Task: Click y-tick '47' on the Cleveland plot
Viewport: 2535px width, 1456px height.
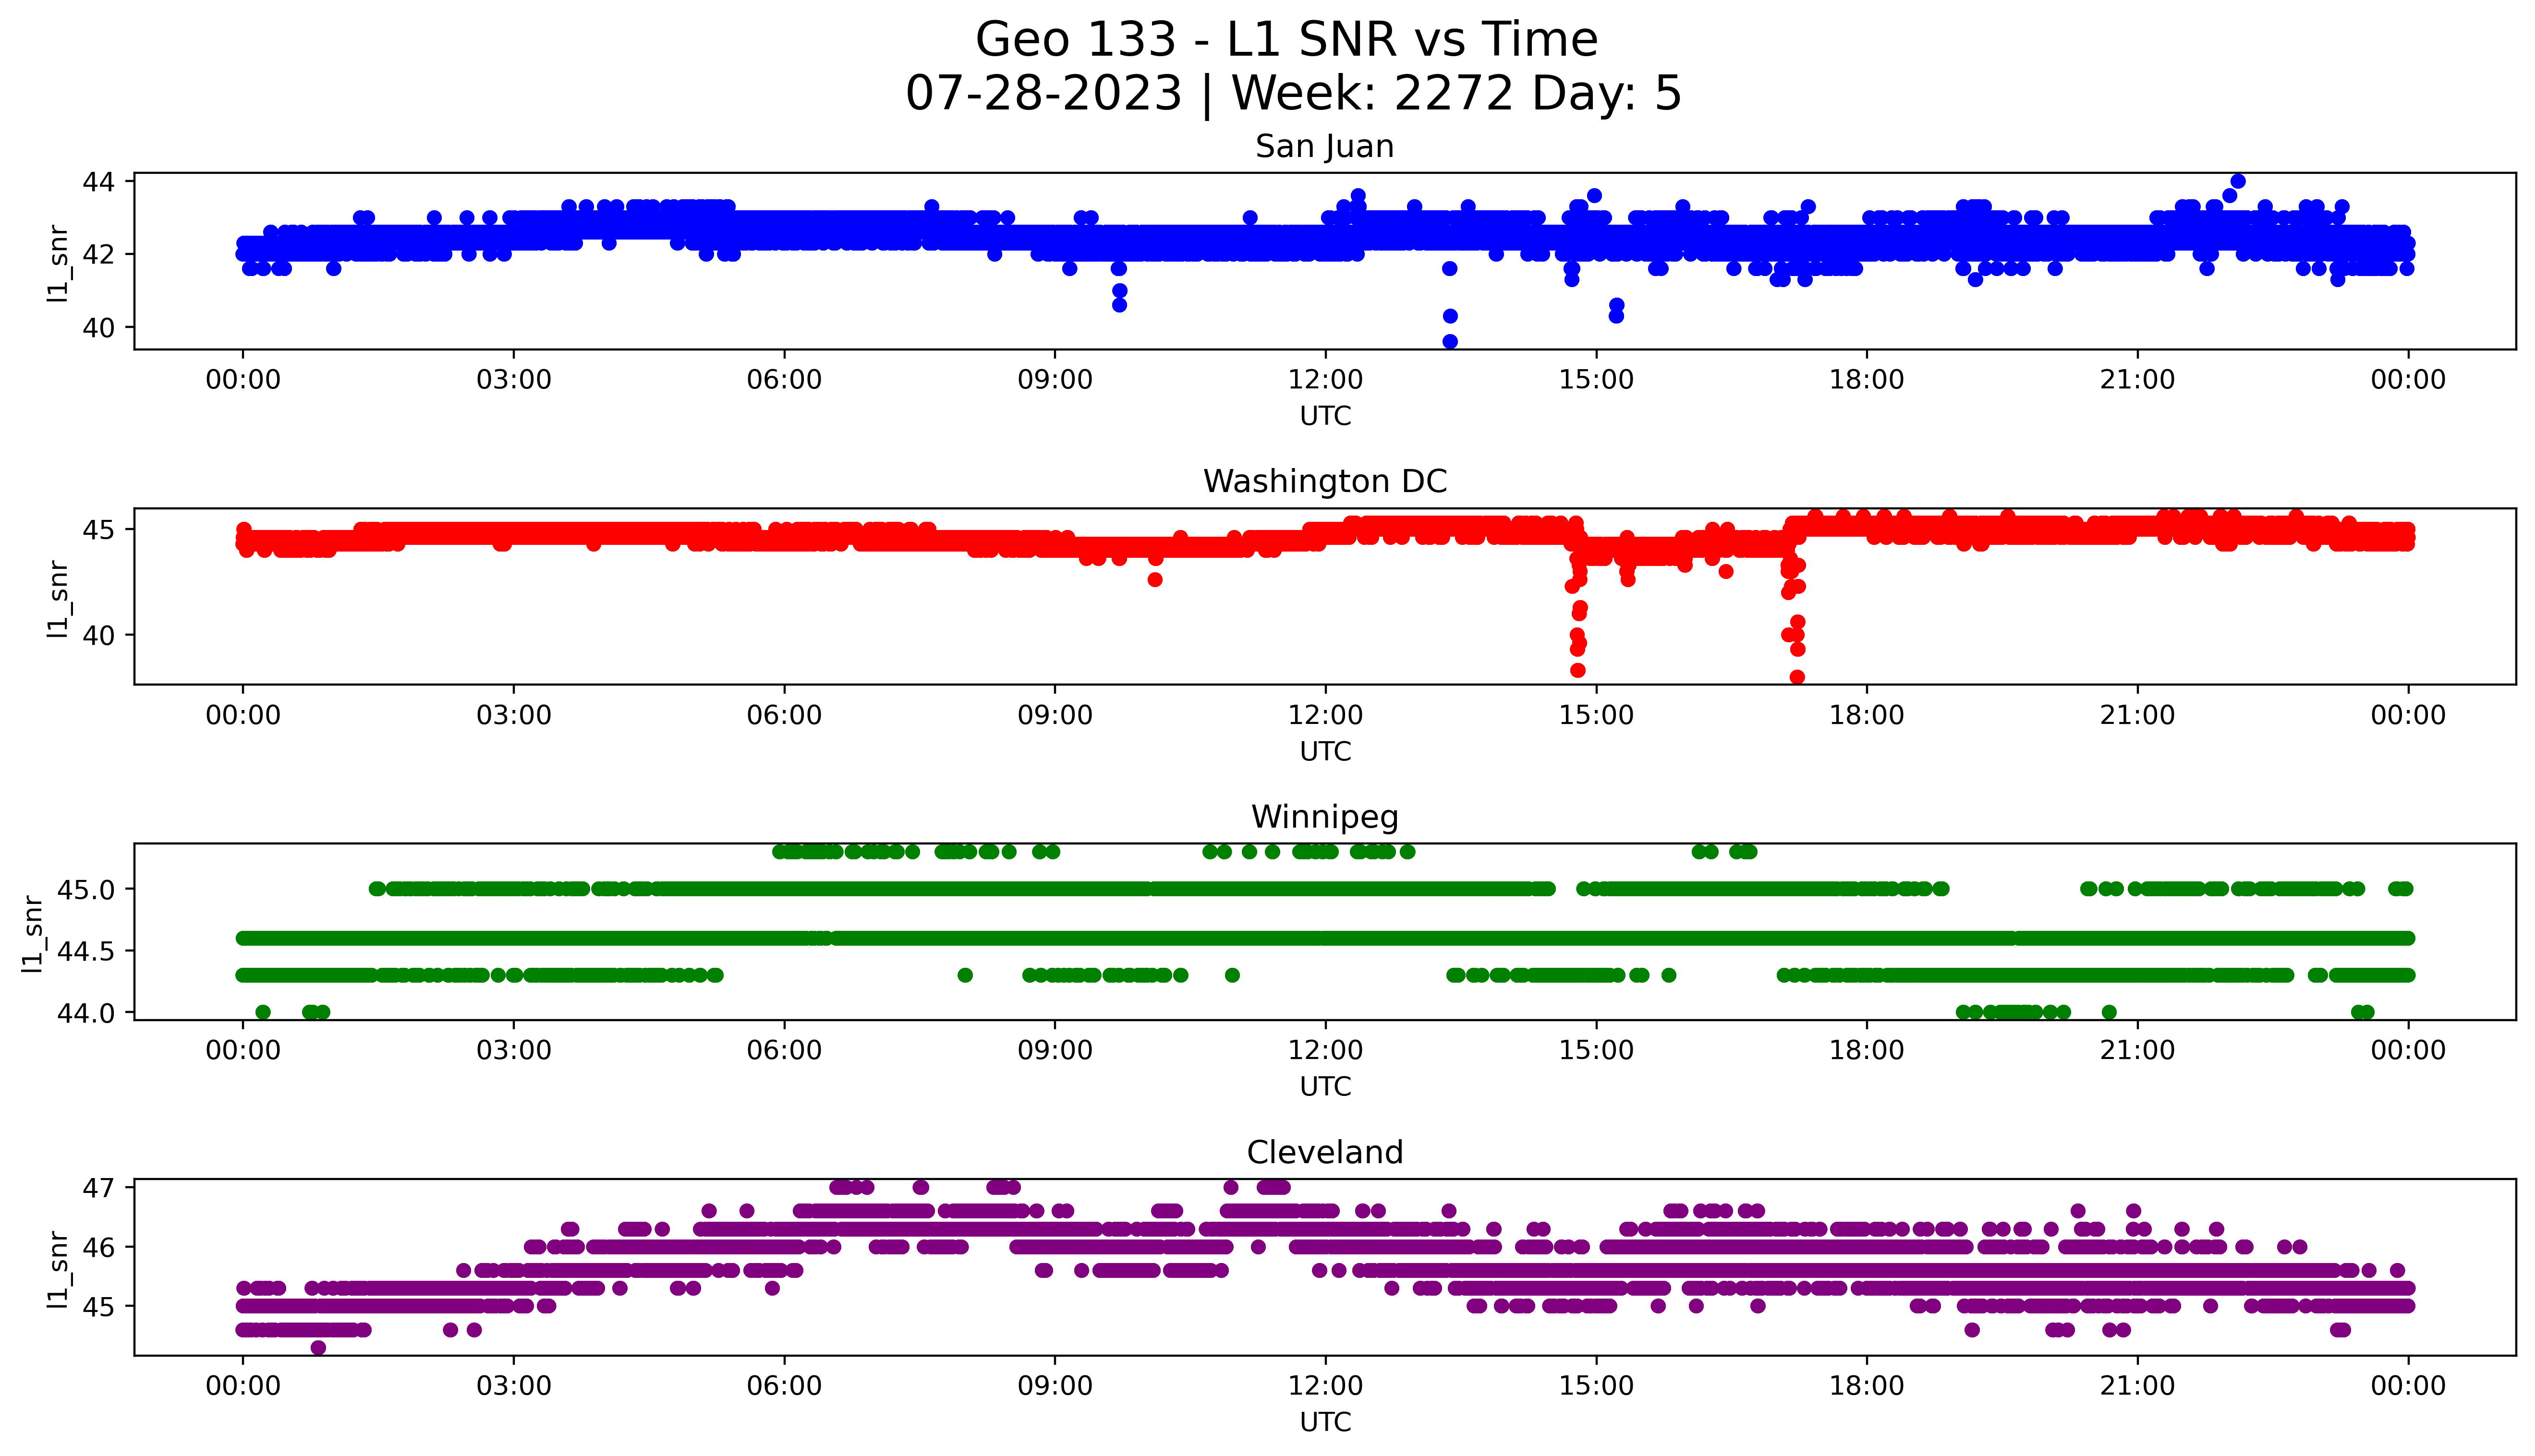Action: [99, 1188]
